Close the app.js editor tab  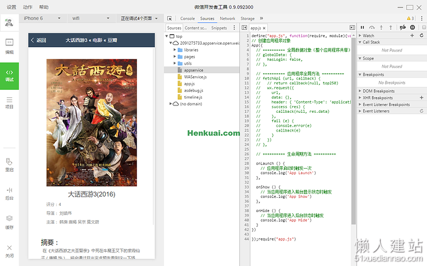264,28
